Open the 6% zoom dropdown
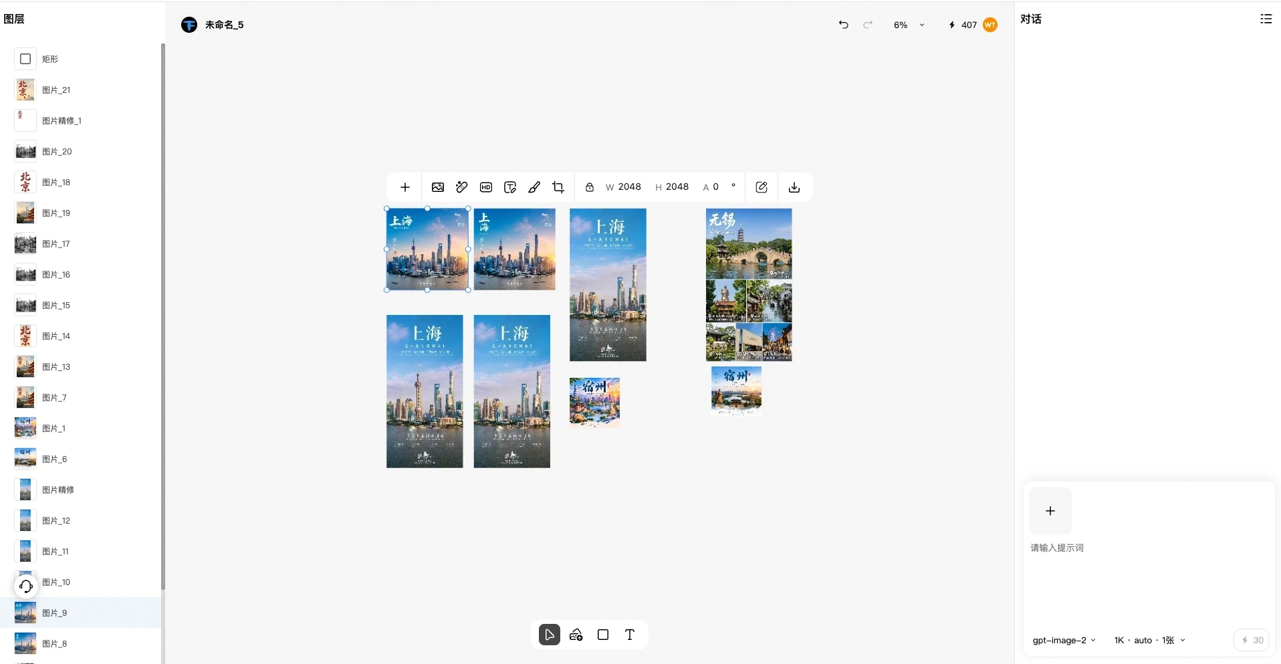Image resolution: width=1281 pixels, height=664 pixels. 909,25
